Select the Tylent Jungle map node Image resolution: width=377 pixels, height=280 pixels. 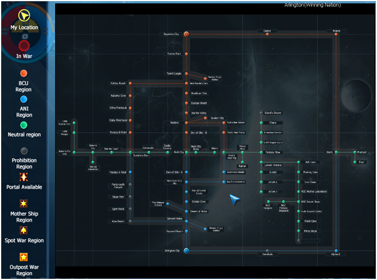pos(186,73)
